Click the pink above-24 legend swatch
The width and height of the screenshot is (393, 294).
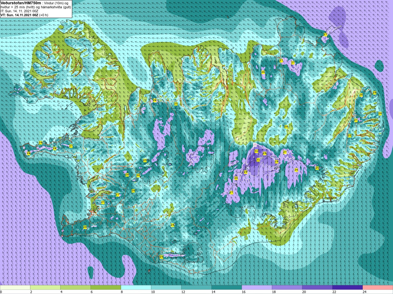[x=378, y=288]
